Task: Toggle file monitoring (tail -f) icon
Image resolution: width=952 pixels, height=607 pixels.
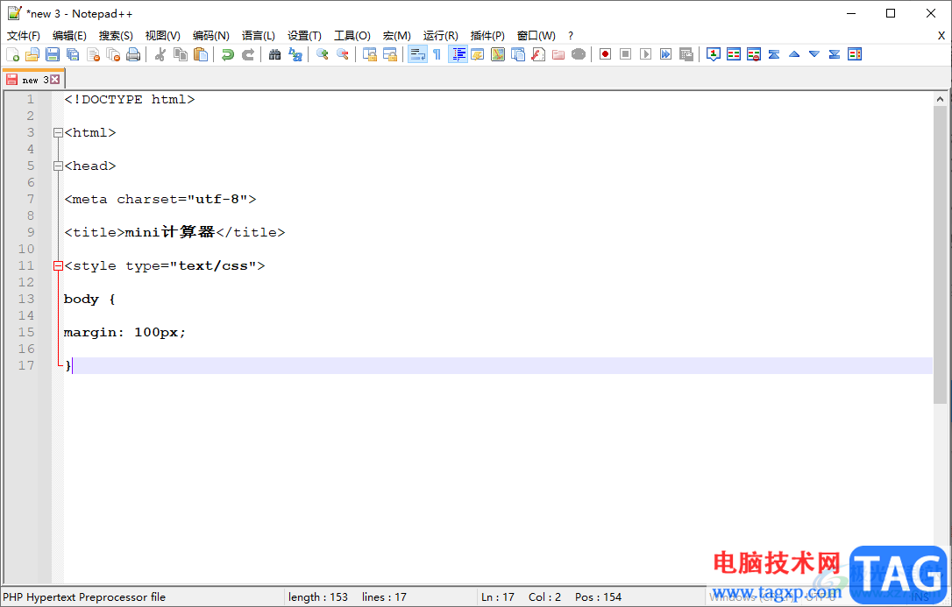Action: [x=579, y=54]
